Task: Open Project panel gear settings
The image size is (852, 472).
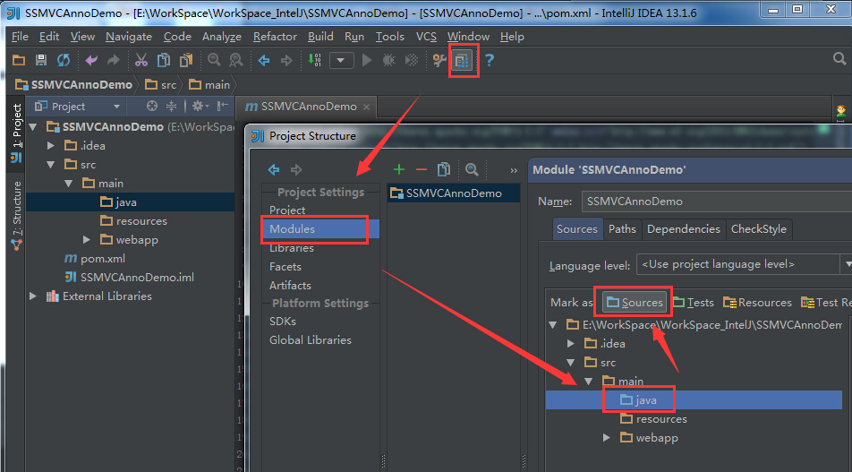Action: click(x=200, y=106)
